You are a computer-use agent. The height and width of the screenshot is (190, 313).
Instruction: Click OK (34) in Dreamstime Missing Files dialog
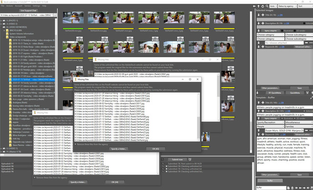tap(115, 182)
